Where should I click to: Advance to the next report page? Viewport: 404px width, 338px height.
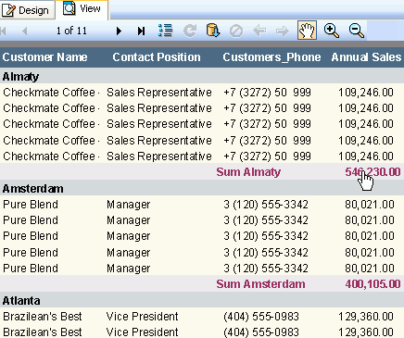(119, 31)
